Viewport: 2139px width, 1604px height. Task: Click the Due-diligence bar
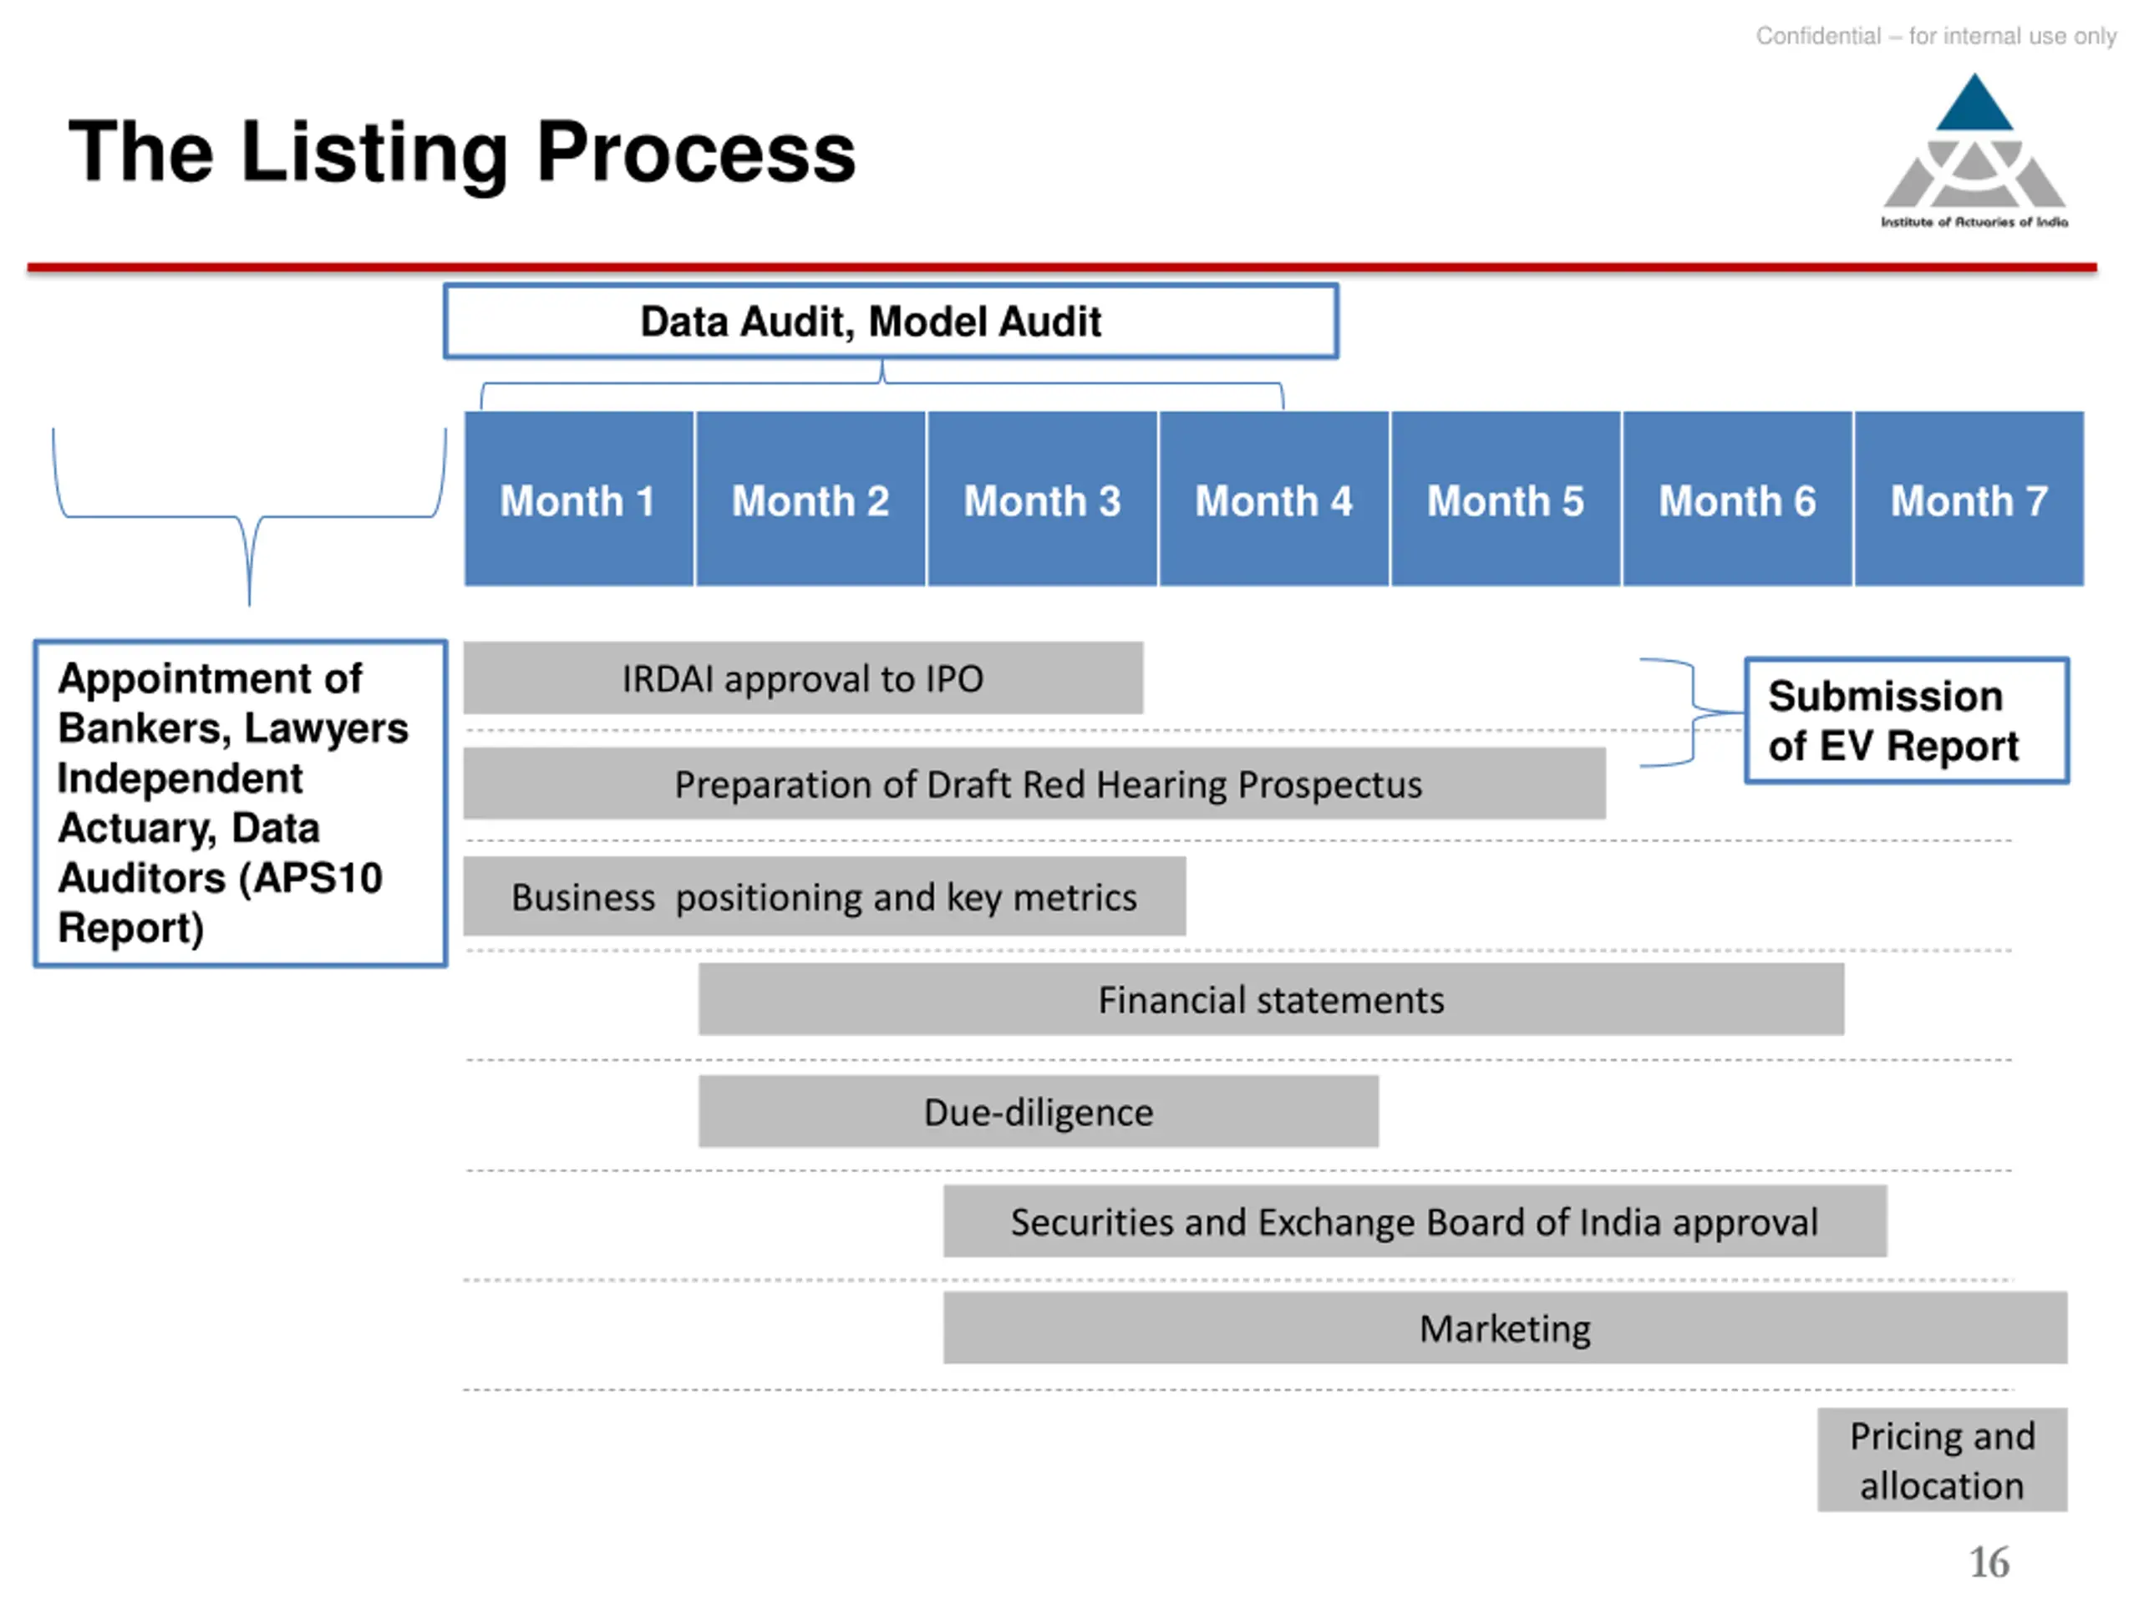coord(1039,1111)
